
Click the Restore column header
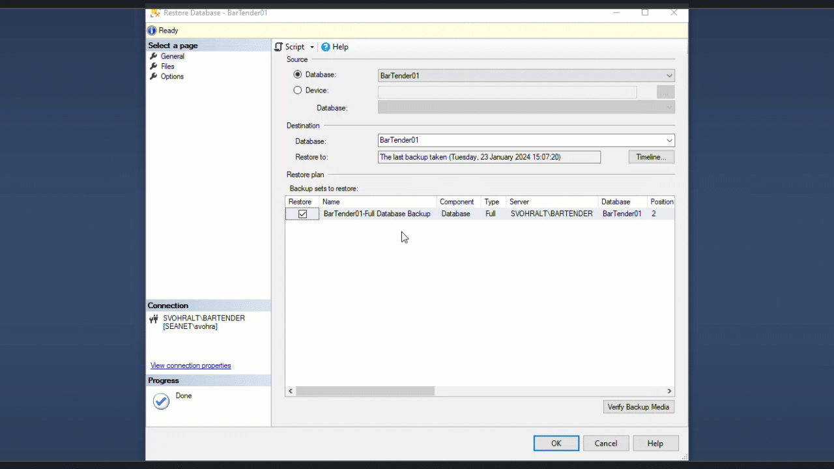302,202
